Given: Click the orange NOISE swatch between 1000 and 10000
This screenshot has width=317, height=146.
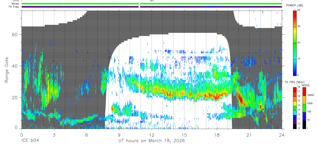Looking at the screenshot, I should (304, 100).
